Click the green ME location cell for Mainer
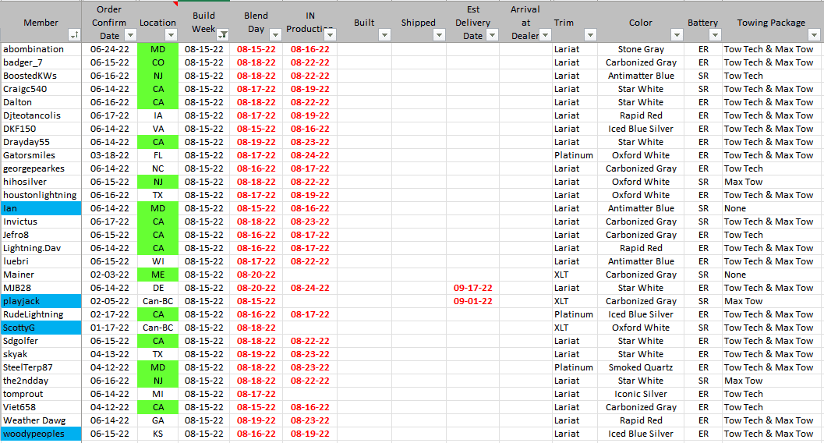Screen dimensions: 824x443 point(157,275)
